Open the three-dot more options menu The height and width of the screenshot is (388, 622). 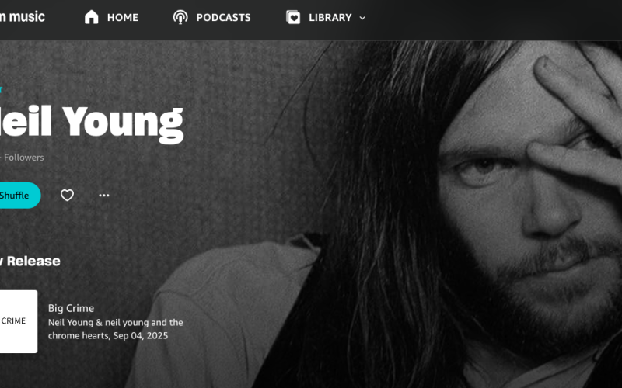[104, 196]
